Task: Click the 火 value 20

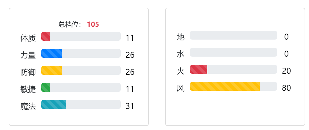Action: click(x=286, y=71)
